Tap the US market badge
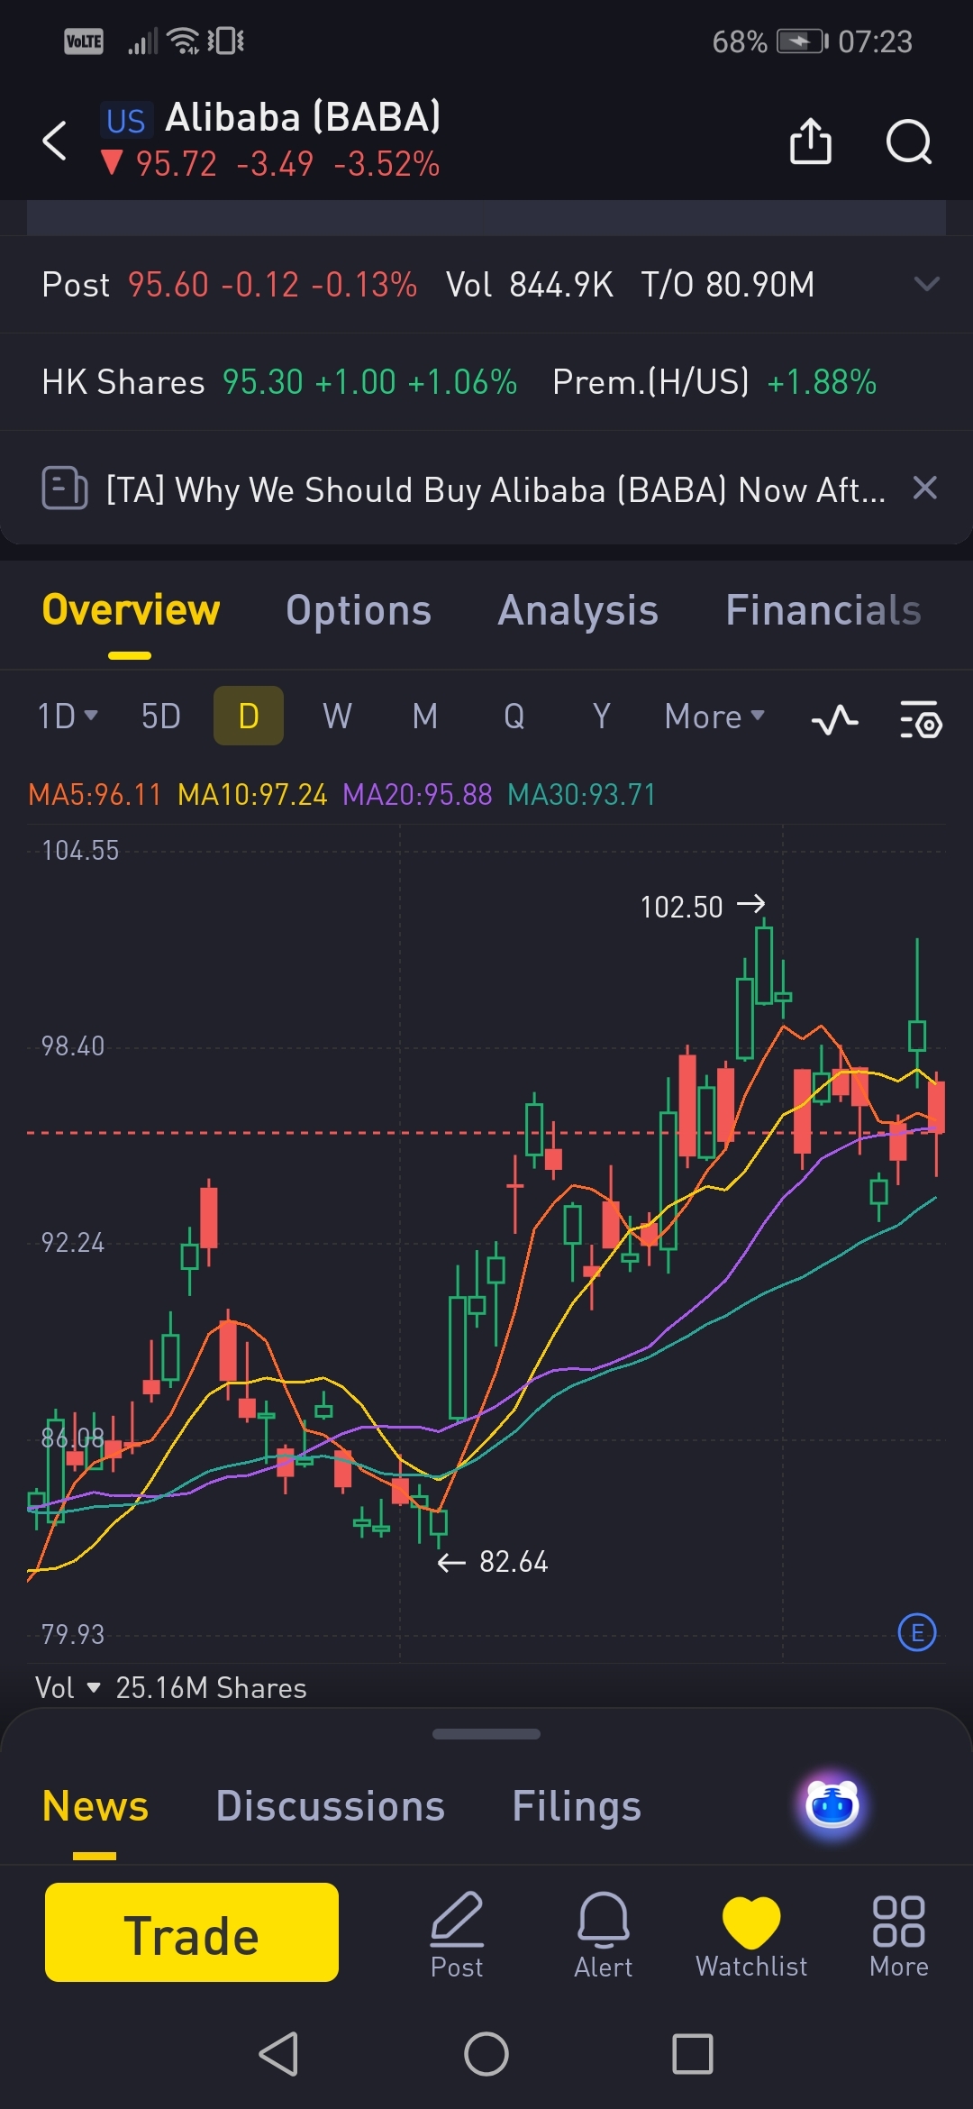973x2109 pixels. coord(125,121)
